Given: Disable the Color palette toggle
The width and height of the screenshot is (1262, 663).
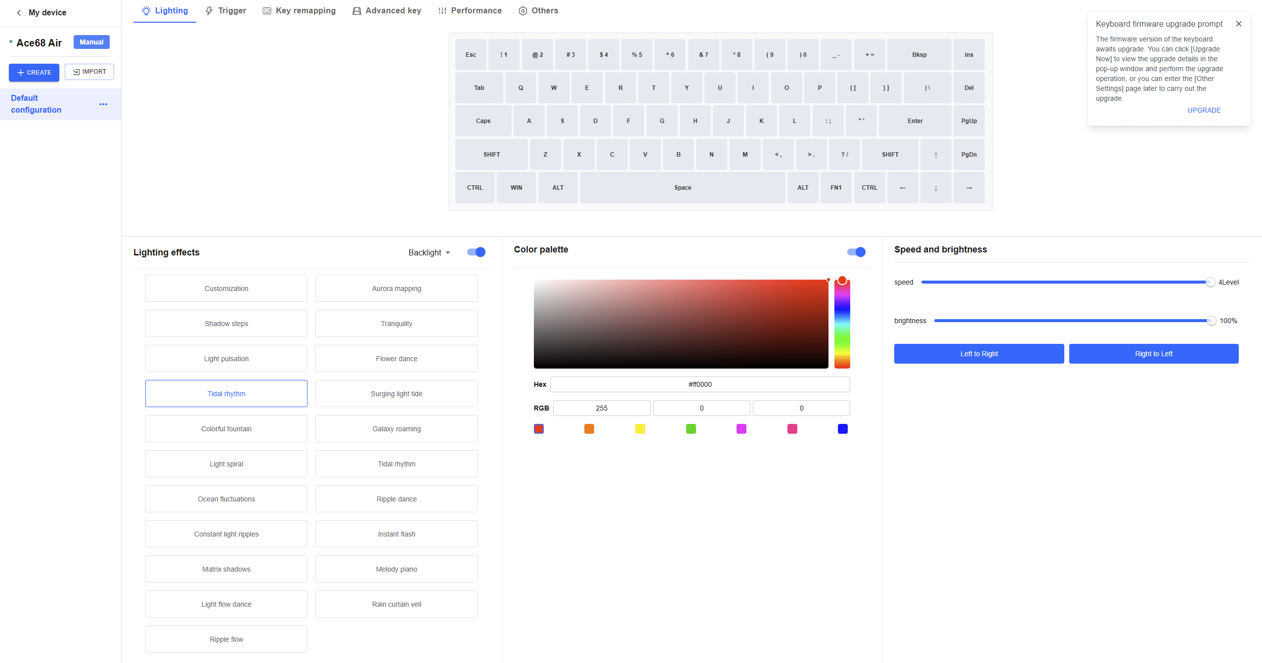Looking at the screenshot, I should tap(856, 252).
